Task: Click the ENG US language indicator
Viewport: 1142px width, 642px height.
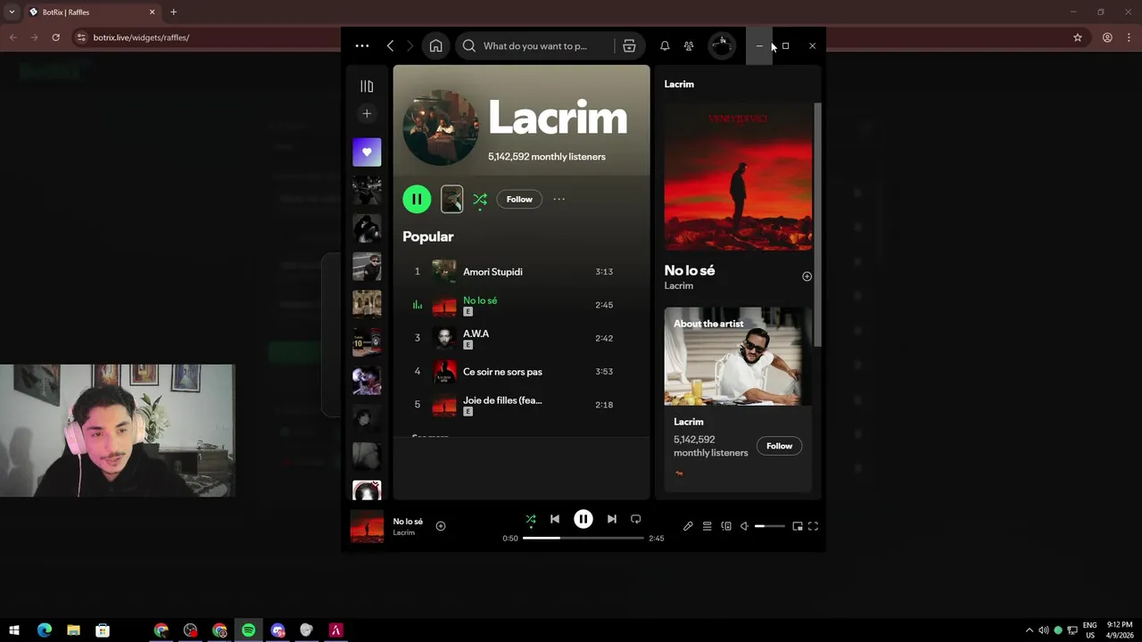Action: point(1089,630)
